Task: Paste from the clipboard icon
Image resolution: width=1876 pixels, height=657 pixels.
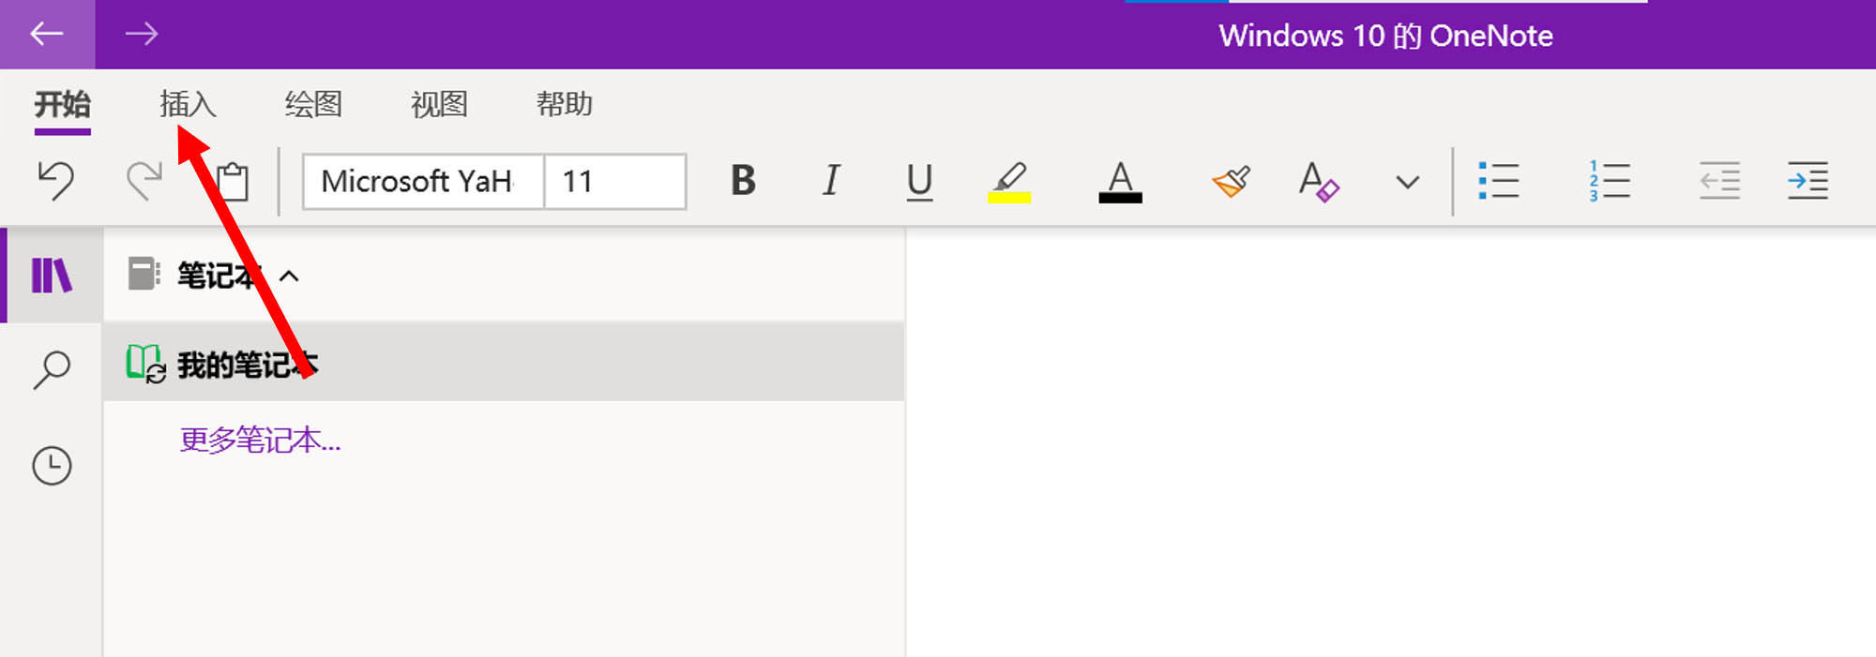Action: coord(233,181)
